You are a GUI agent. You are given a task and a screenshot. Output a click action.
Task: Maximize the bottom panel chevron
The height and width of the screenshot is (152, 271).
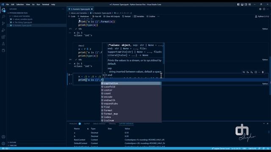pyautogui.click(x=264, y=124)
